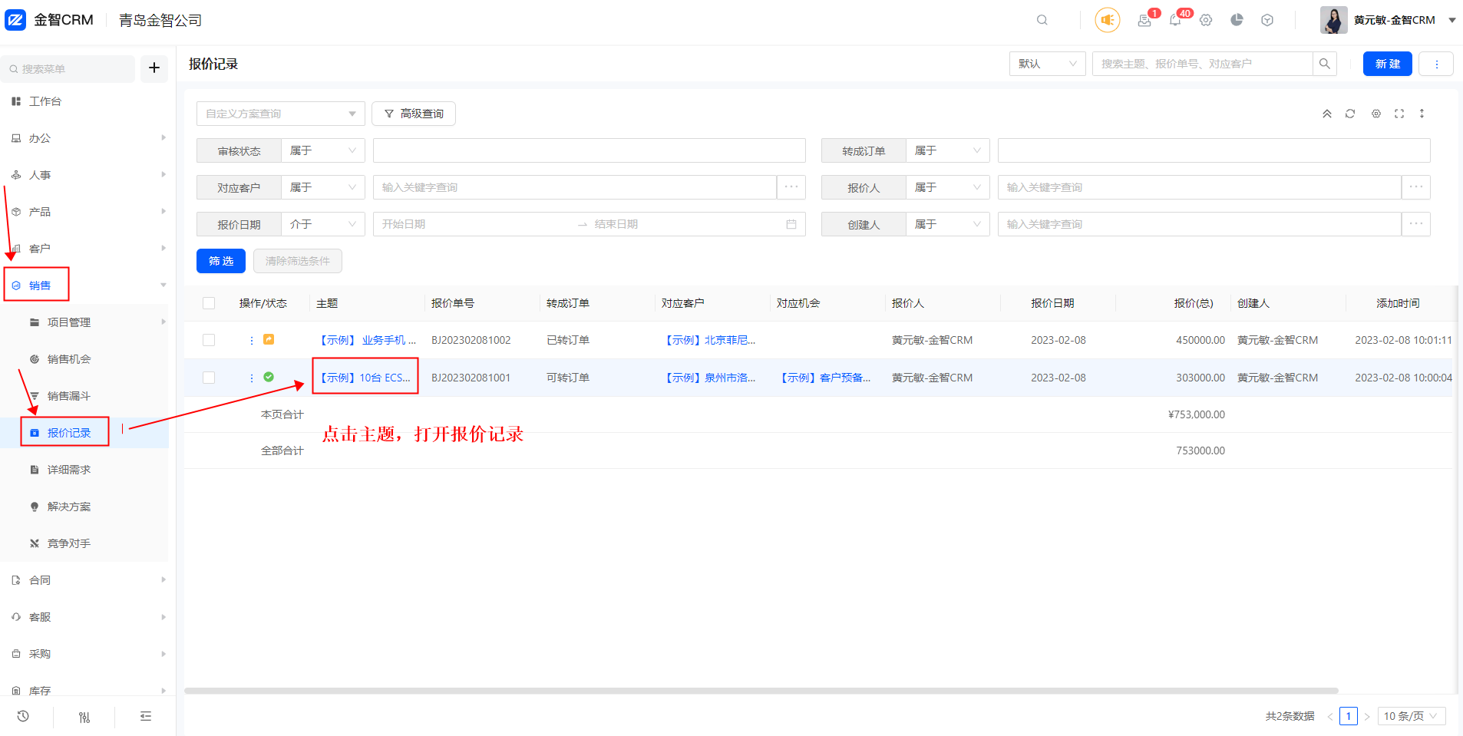Click the 搜索菜单 sidebar search field
The height and width of the screenshot is (736, 1463).
point(68,68)
